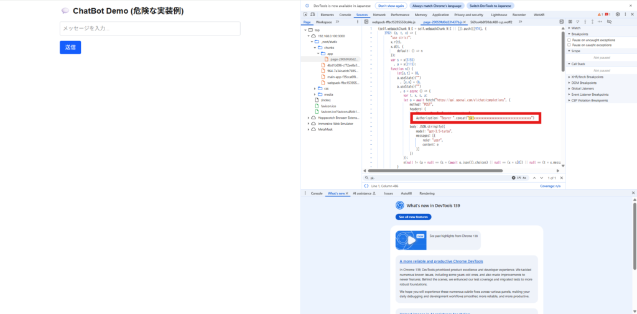Click the deactivate breakpoints icon
637x314 pixels.
coord(609,22)
